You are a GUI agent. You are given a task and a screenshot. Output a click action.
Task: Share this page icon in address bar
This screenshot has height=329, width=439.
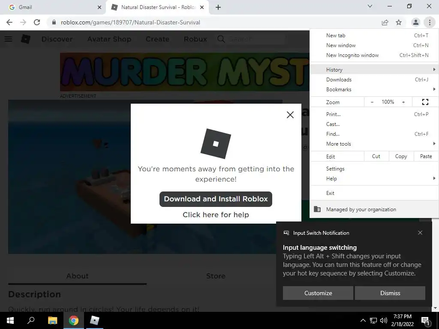point(385,22)
